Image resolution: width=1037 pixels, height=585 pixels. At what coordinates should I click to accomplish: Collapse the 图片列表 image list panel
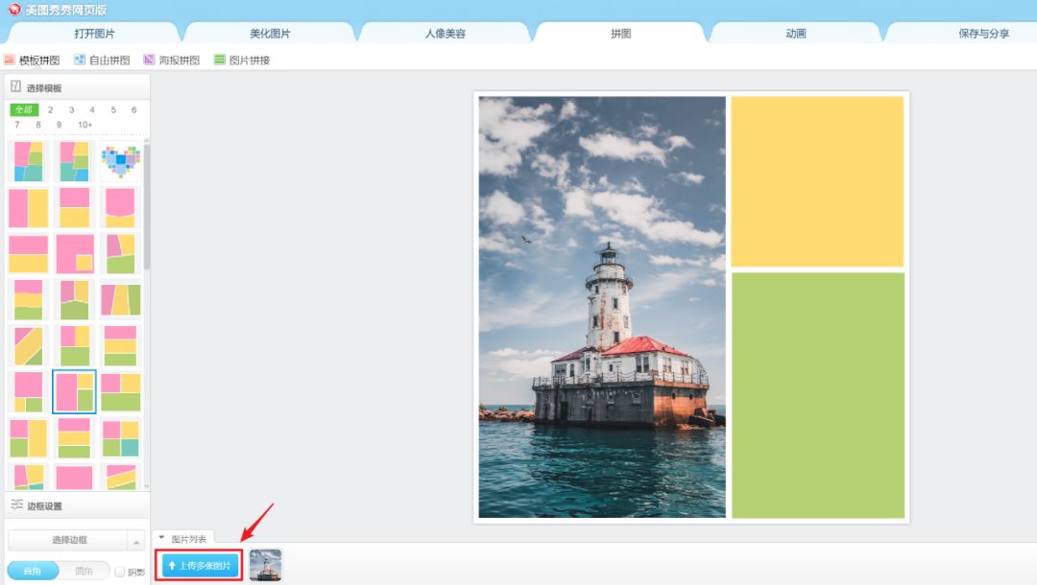(161, 538)
